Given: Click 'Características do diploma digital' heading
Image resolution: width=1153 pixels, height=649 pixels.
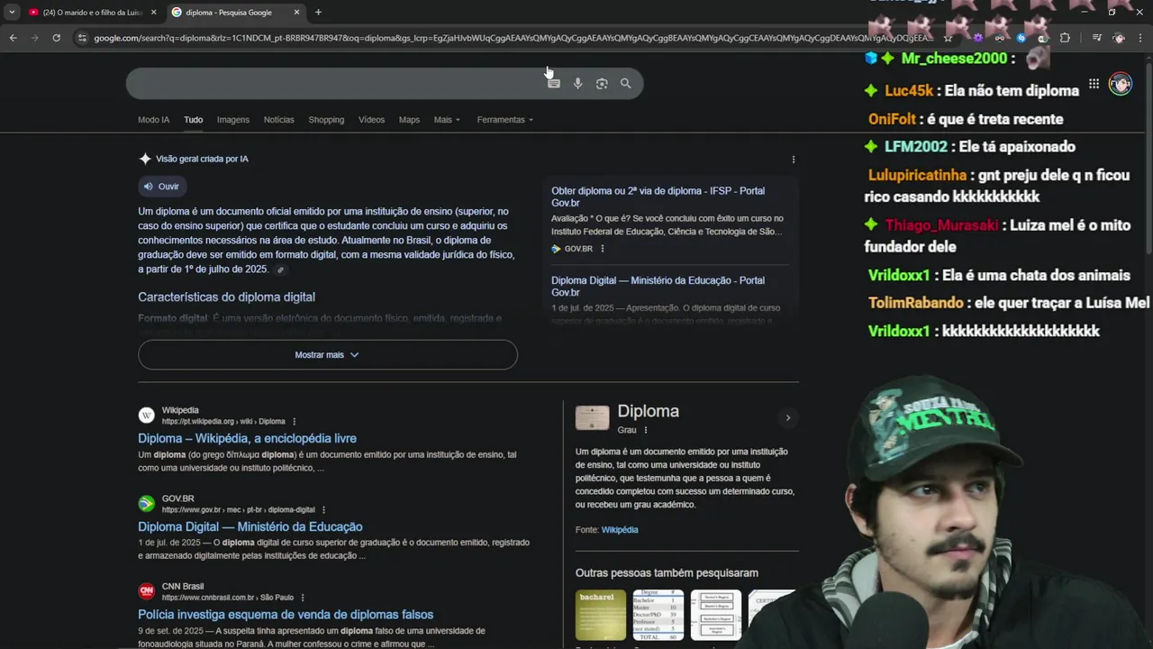Looking at the screenshot, I should click(226, 297).
